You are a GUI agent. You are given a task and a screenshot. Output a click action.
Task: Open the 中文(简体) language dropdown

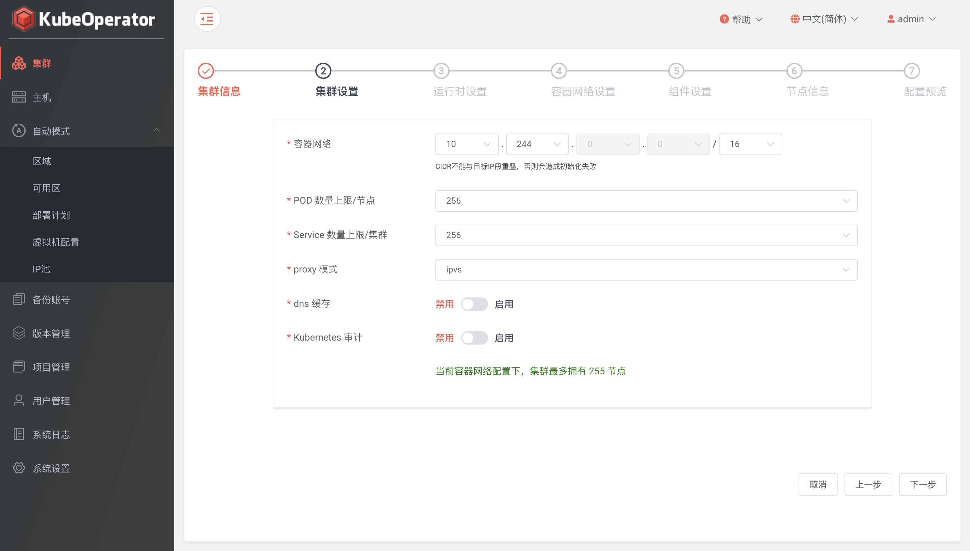click(824, 19)
